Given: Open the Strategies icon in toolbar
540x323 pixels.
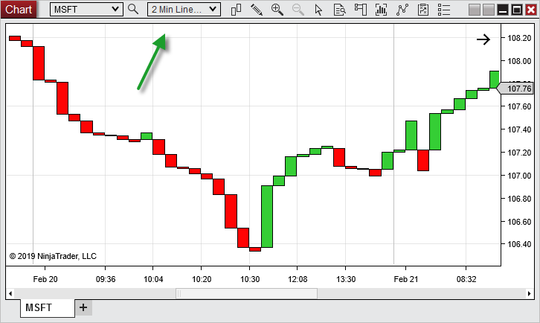Looking at the screenshot, I should point(423,10).
